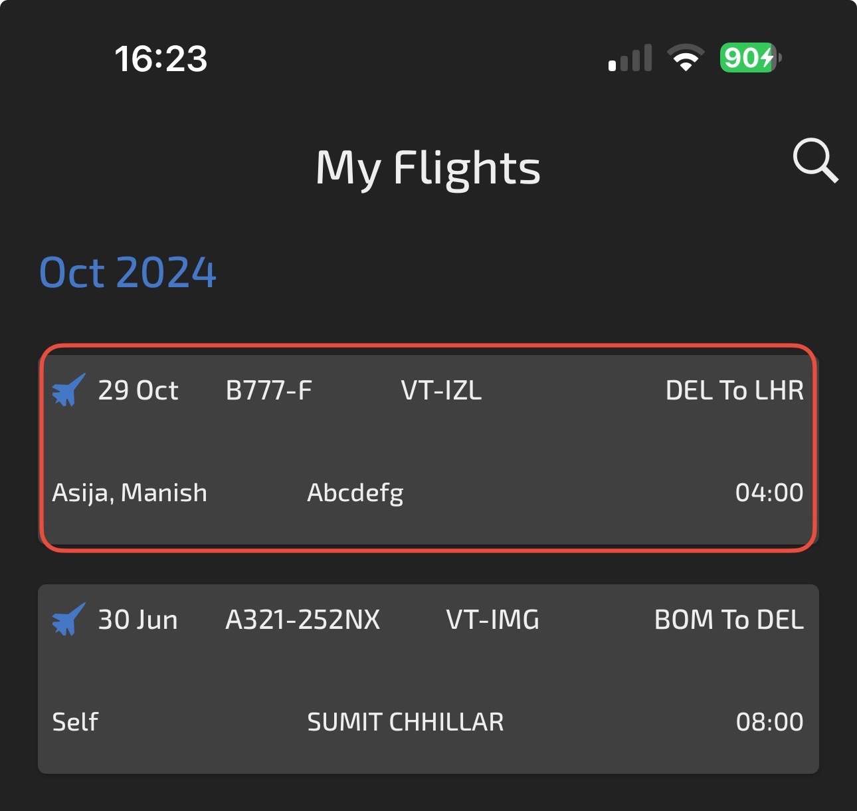Open the search magnifier icon
857x811 pixels.
(815, 161)
